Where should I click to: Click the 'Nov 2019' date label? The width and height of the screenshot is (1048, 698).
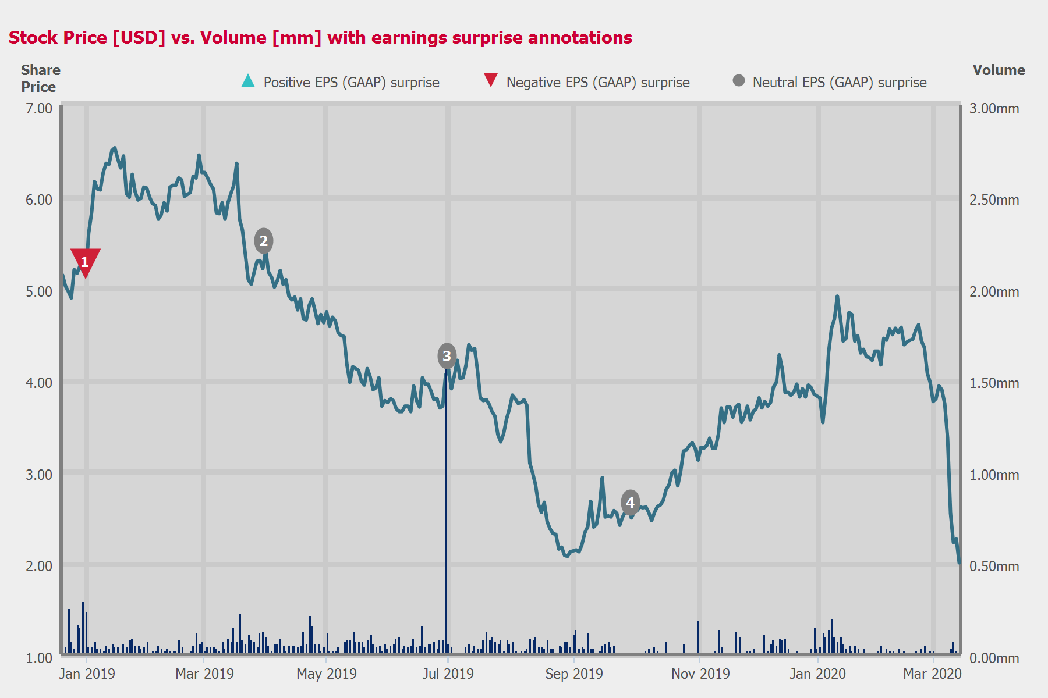click(x=700, y=674)
